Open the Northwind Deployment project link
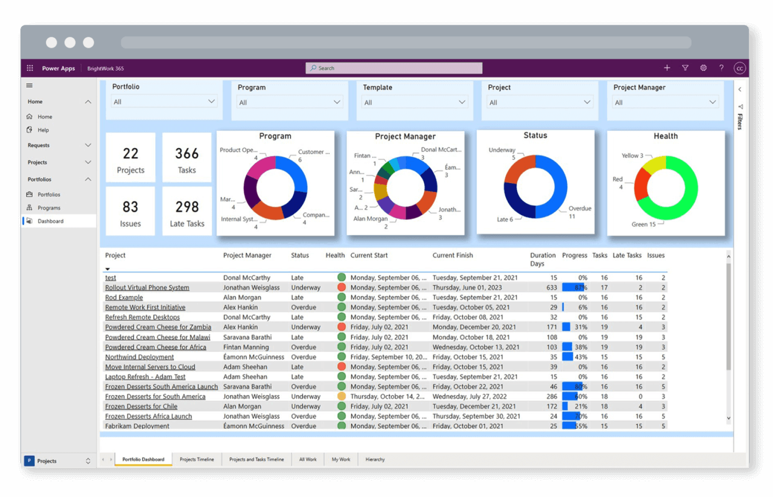The width and height of the screenshot is (773, 497). tap(139, 356)
